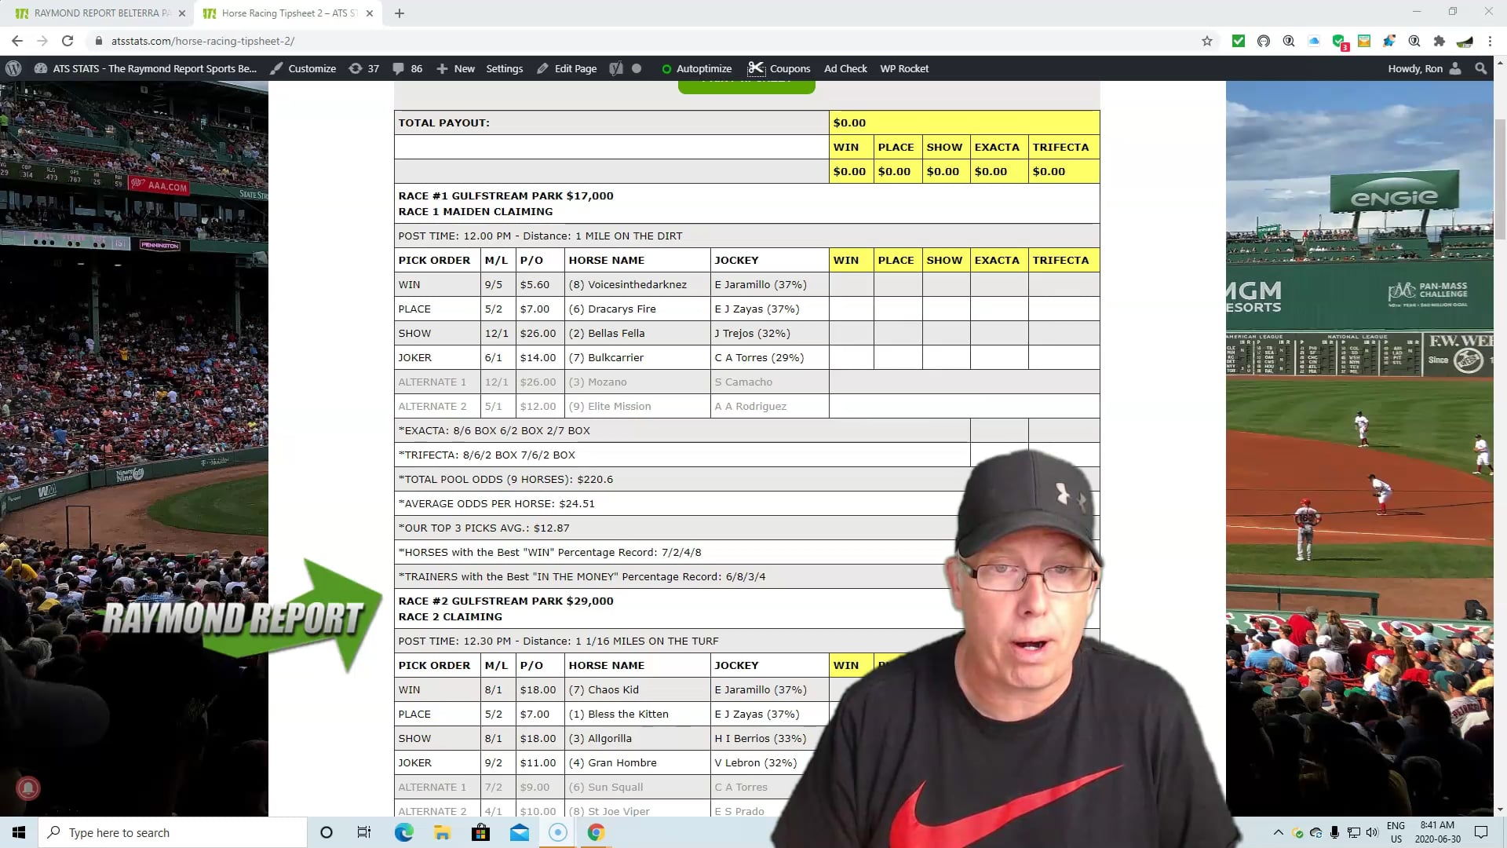This screenshot has width=1507, height=848.
Task: Open a new browser tab
Action: point(400,13)
